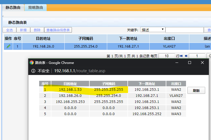Image resolution: width=211 pixels, height=140 pixels.
Task: Click VLAN27 cell in popup table row 2
Action: point(176,96)
